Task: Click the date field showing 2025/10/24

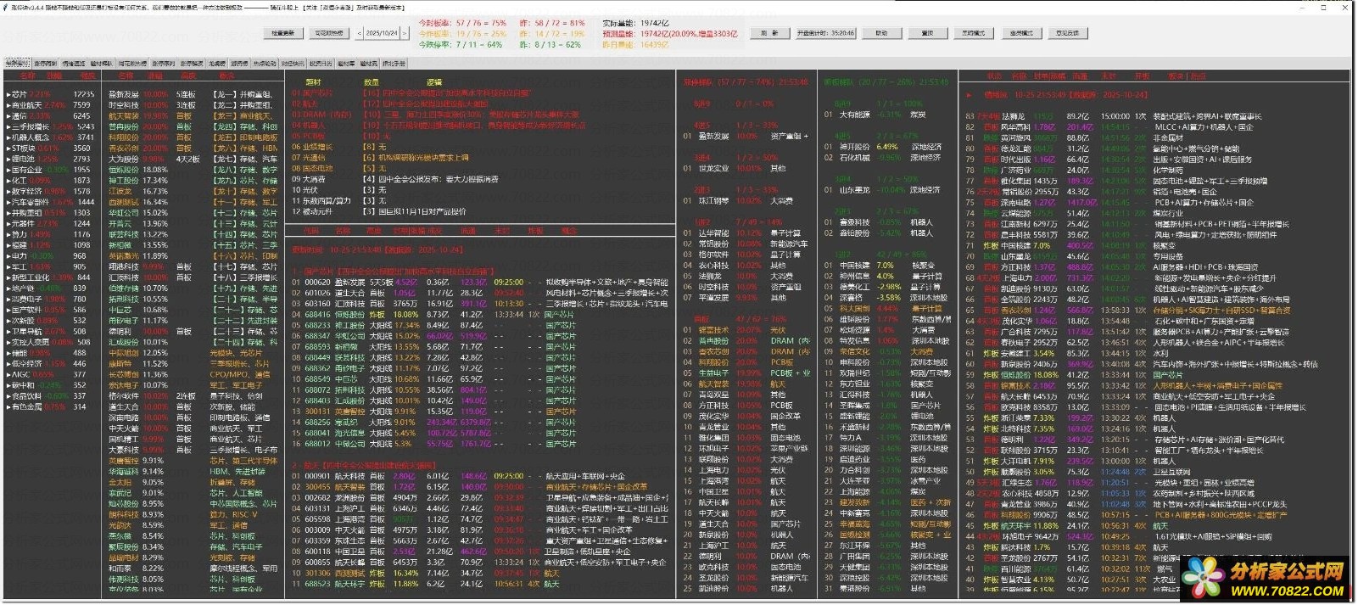Action: pyautogui.click(x=381, y=33)
